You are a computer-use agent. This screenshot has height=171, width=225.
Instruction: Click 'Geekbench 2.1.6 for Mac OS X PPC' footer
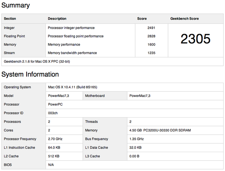coord(37,62)
